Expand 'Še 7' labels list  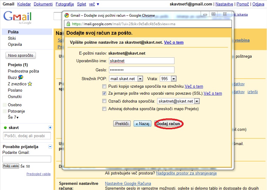pyautogui.click(x=13, y=117)
